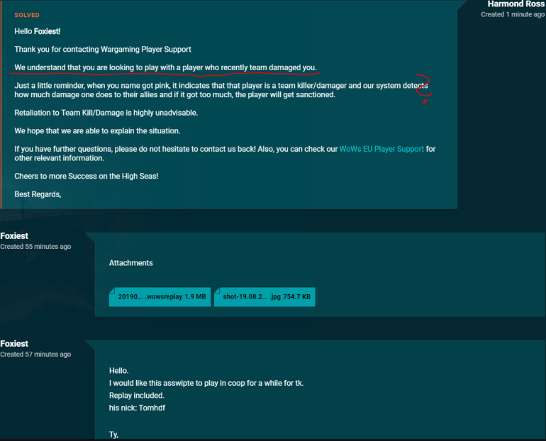Click the Best Regards, closing line
546x441 pixels.
coord(38,194)
